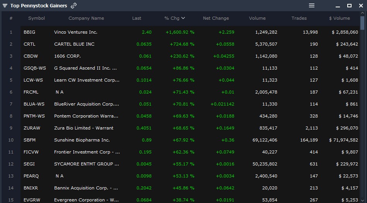Select the FICVW symbol
The height and width of the screenshot is (203, 367).
[x=31, y=152]
